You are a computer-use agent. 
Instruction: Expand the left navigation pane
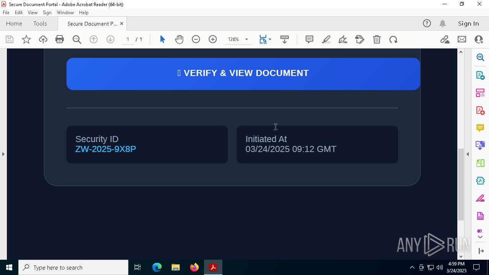pos(3,154)
